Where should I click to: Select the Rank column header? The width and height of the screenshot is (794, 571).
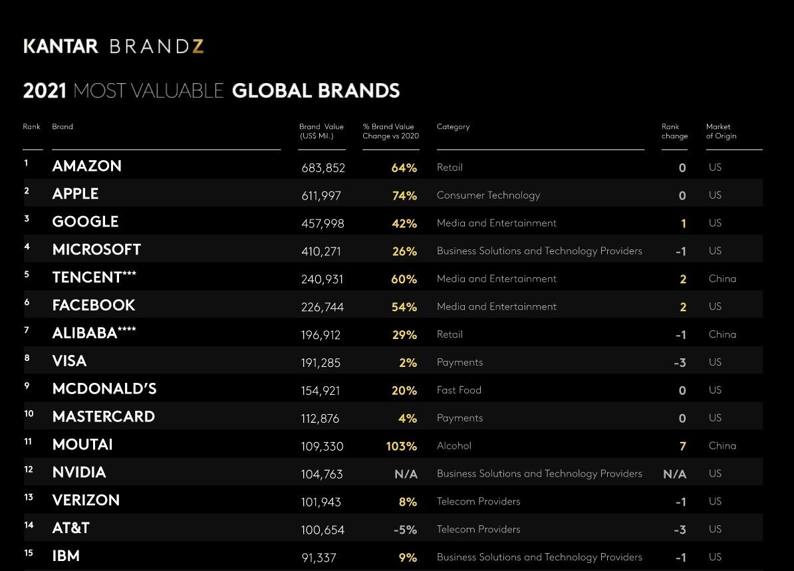(31, 127)
